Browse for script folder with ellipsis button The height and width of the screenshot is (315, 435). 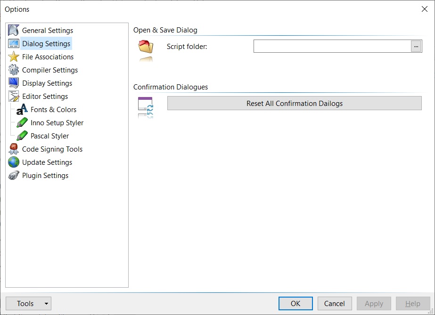pos(416,46)
